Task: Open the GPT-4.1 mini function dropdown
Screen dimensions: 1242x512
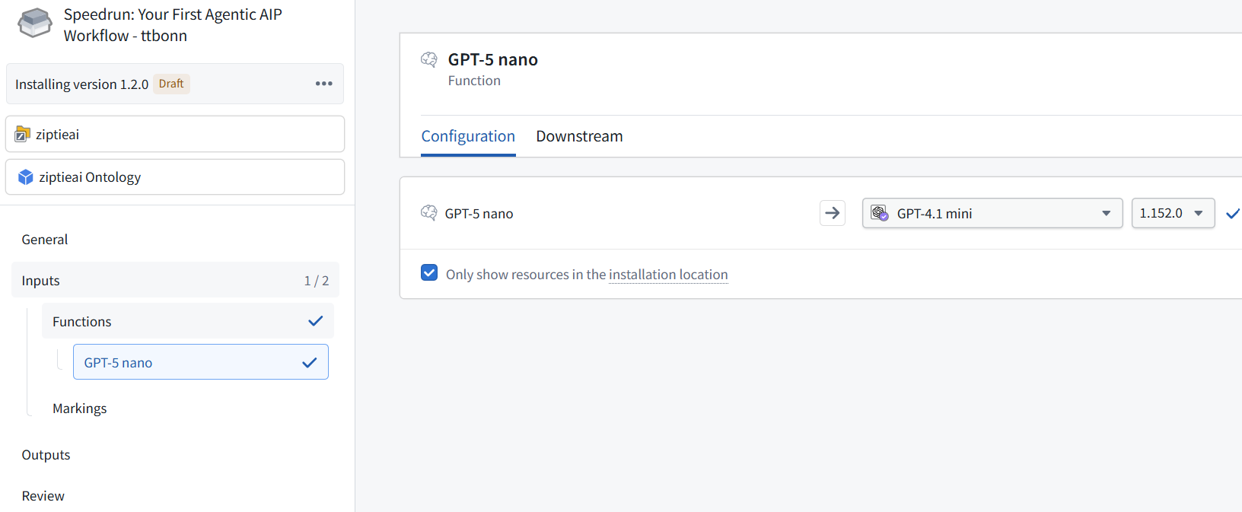Action: click(x=992, y=213)
